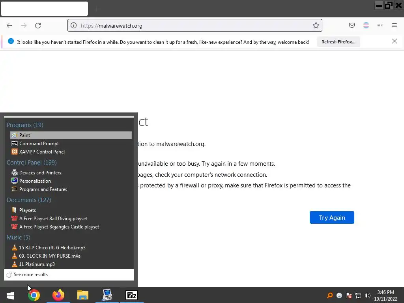Screen dimensions: 404x303
Task: Open the Firefox hamburger application menu
Action: [395, 25]
